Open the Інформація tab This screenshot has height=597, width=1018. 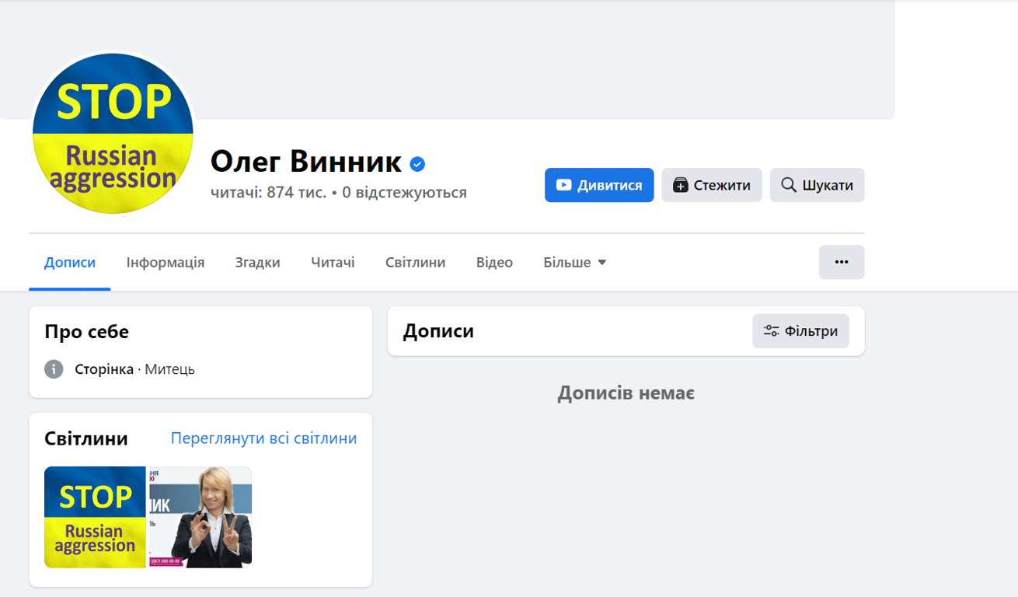pos(166,263)
